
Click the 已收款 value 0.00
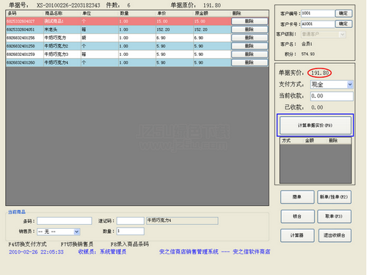[317, 107]
